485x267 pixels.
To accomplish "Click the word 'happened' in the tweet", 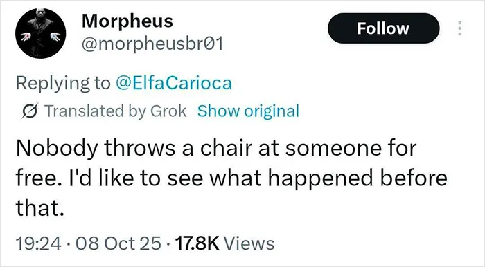I will pyautogui.click(x=320, y=179).
